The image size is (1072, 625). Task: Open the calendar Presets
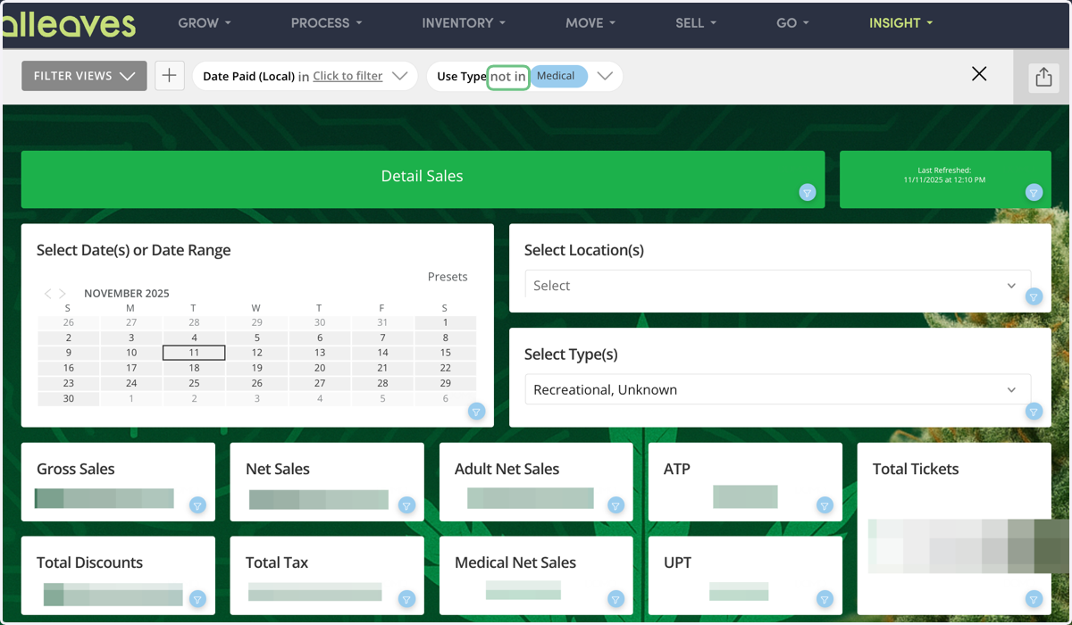(448, 277)
